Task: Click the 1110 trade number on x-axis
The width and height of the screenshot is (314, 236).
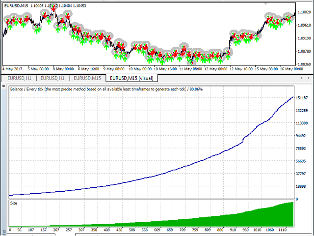Action: coord(282,230)
